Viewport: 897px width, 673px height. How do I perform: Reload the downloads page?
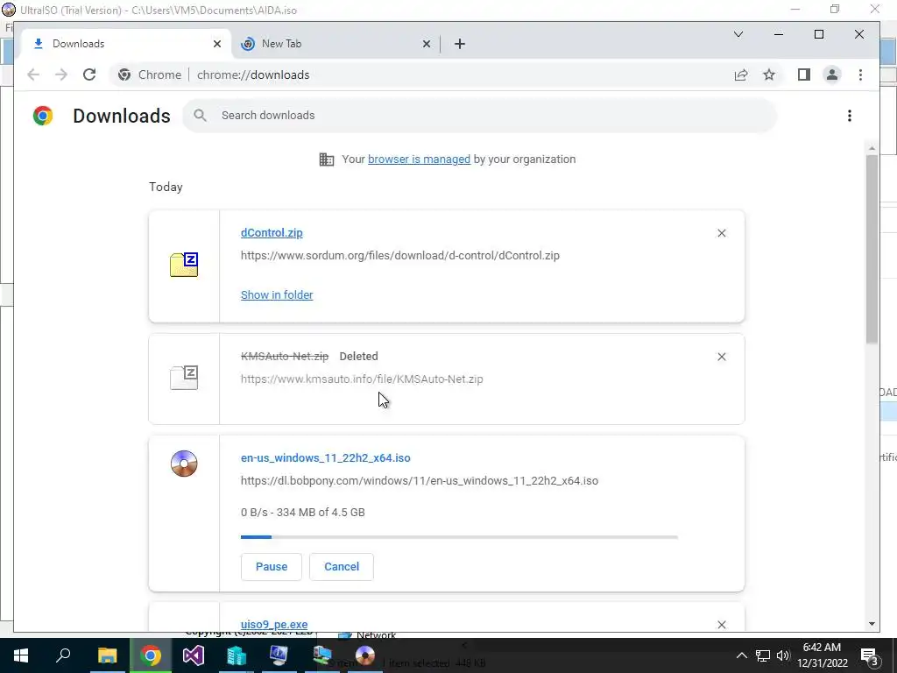point(89,75)
